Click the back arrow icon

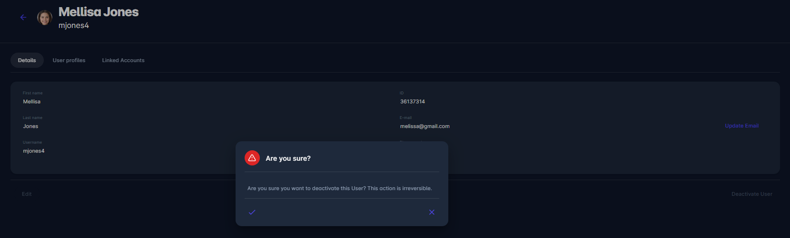pos(23,18)
